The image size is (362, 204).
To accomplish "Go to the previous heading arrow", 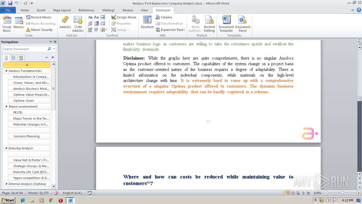I will click(46, 58).
